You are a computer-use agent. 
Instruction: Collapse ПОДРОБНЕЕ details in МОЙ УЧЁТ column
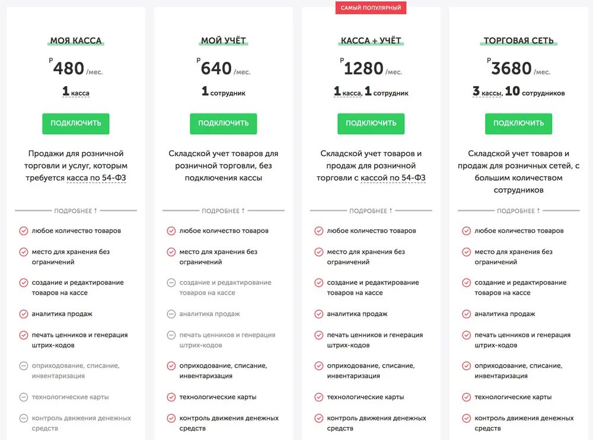223,211
